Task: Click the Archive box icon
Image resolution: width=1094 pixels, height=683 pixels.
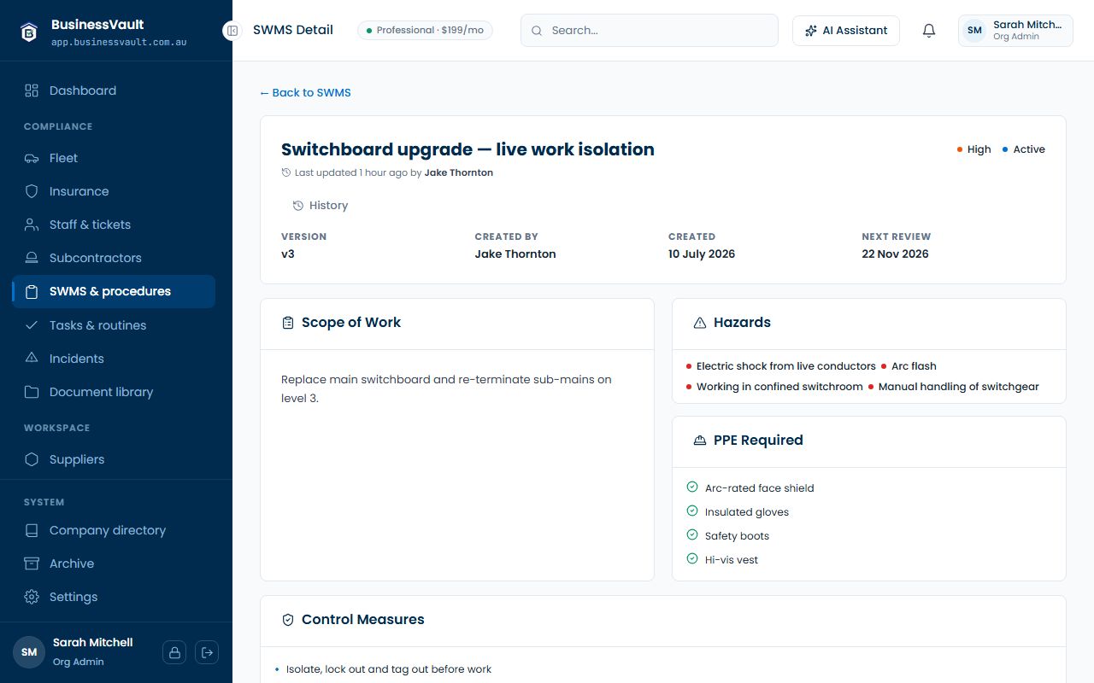Action: (32, 563)
